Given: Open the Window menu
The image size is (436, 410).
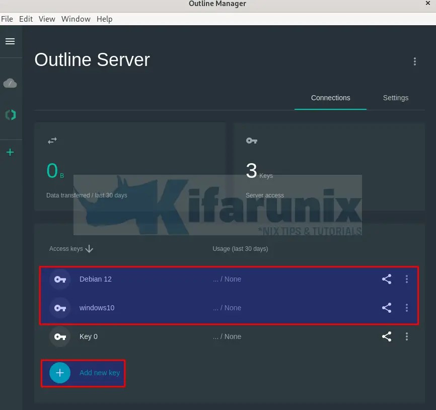Looking at the screenshot, I should 76,19.
